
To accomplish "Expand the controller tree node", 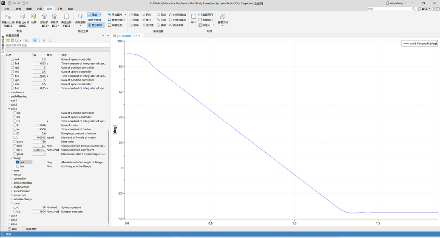I will point(11,179).
